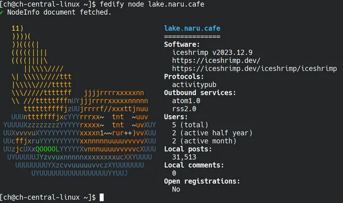
Task: Click the 2 (active half year) line
Action: click(x=212, y=133)
